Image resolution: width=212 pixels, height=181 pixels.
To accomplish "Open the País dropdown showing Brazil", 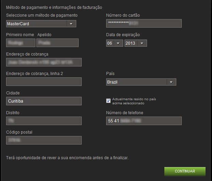I will pos(141,82).
